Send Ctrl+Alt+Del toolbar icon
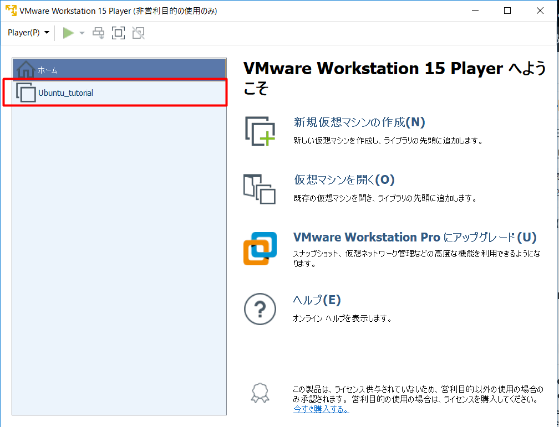Viewport: 559px width, 427px height. click(98, 33)
